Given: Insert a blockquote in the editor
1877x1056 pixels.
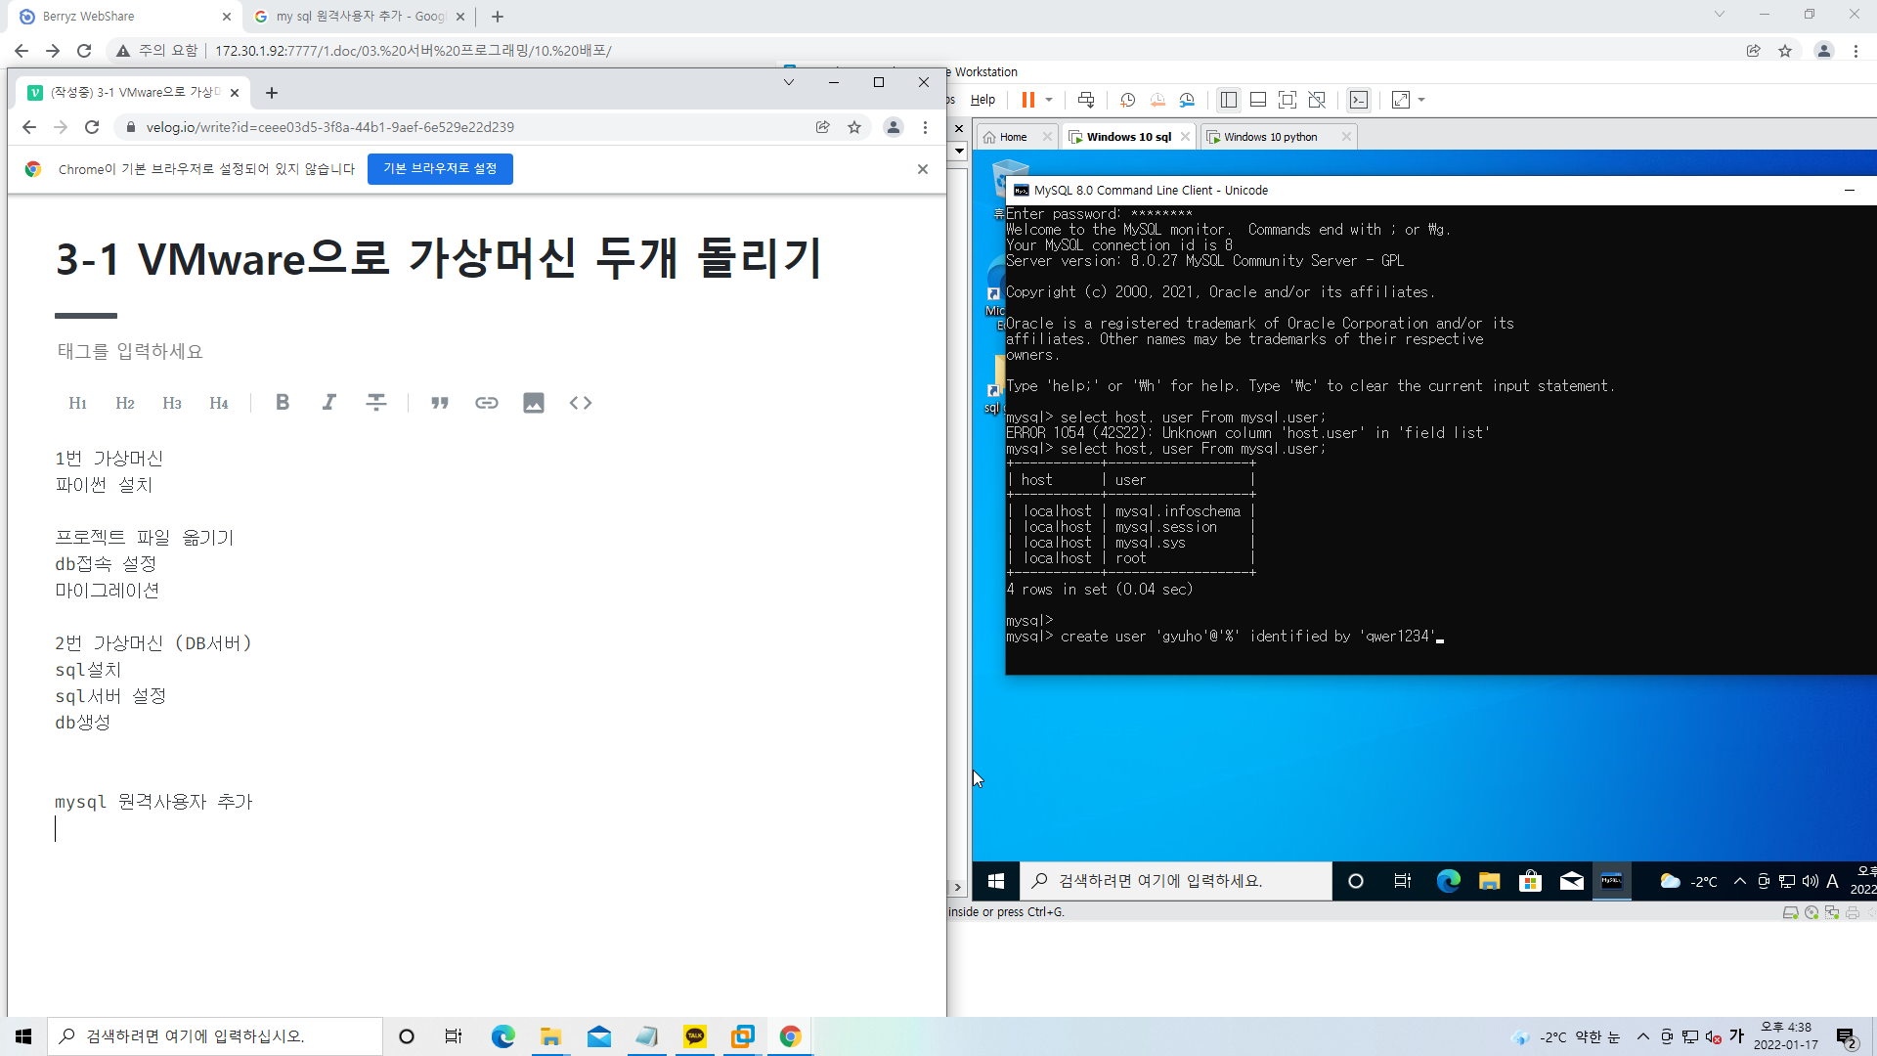Looking at the screenshot, I should [440, 403].
